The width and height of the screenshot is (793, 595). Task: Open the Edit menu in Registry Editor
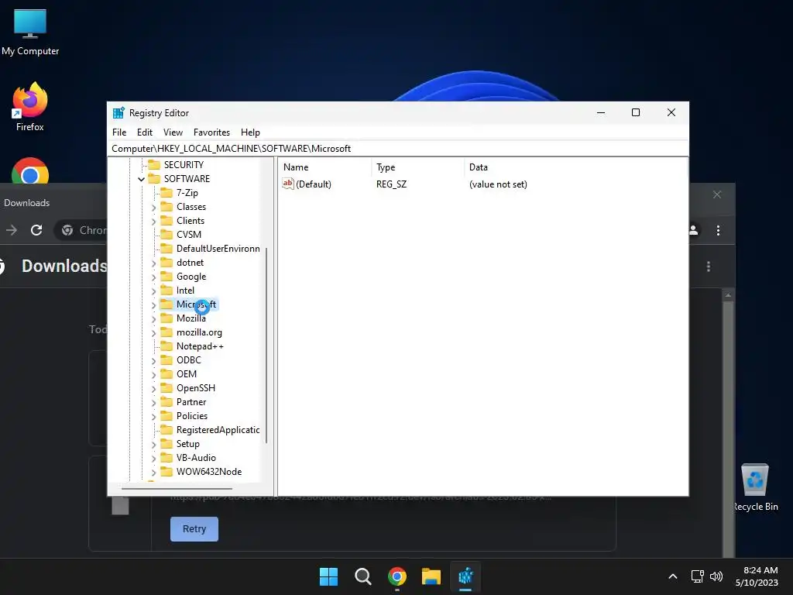tap(145, 132)
